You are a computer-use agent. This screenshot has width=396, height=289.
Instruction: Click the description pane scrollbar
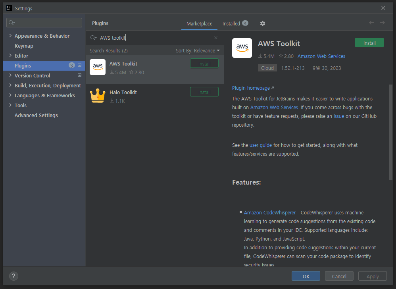pyautogui.click(x=391, y=132)
